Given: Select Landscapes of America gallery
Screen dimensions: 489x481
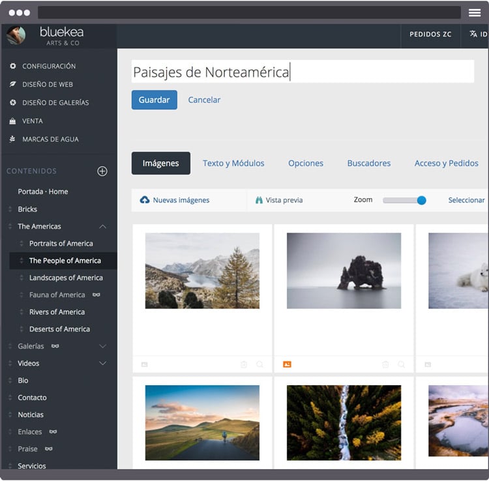Looking at the screenshot, I should tap(66, 278).
